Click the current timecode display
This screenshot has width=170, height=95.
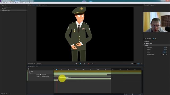click(32, 64)
